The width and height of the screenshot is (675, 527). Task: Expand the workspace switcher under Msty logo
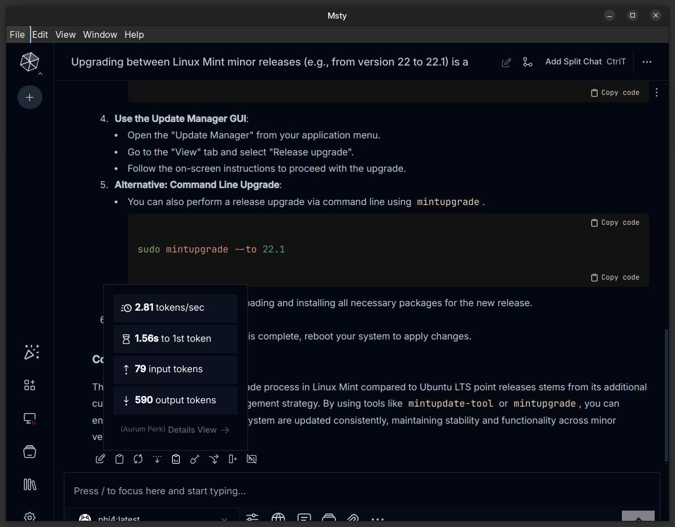(x=40, y=73)
